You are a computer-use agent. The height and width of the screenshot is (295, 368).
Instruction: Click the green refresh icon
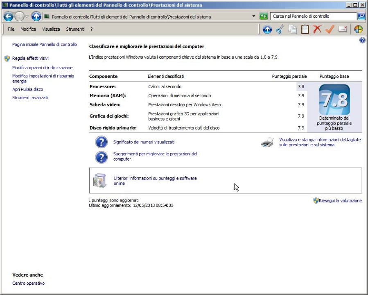tap(264, 16)
